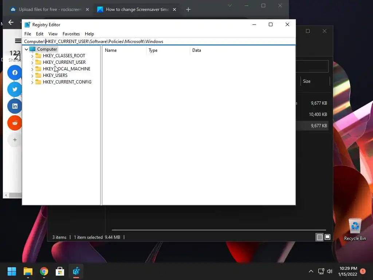This screenshot has width=373, height=280.
Task: Open the volume tray icon
Action: (329, 271)
